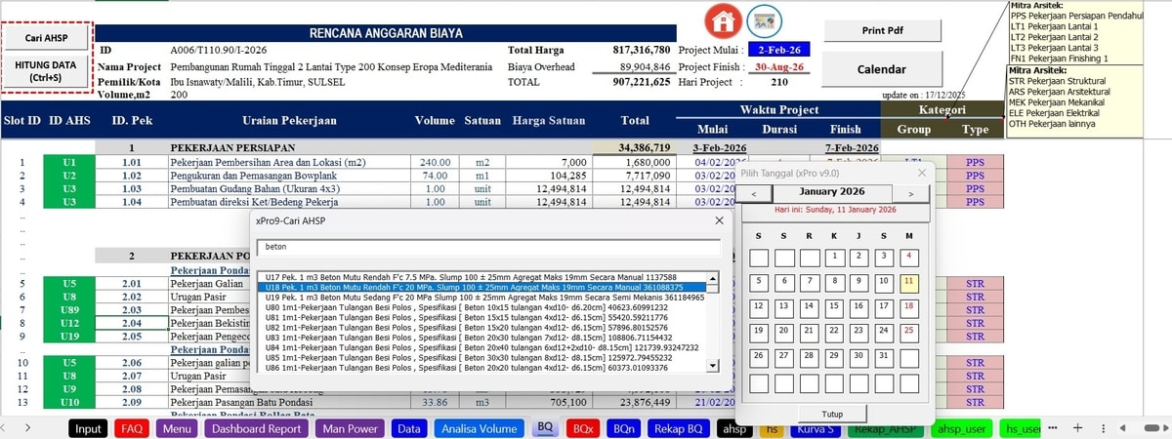Click the red Home icon

point(724,20)
